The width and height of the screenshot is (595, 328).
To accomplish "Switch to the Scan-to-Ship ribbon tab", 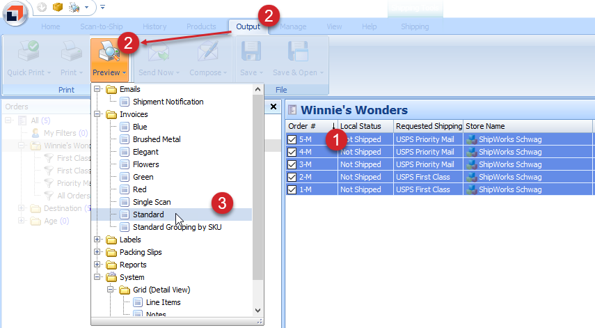I will (102, 26).
